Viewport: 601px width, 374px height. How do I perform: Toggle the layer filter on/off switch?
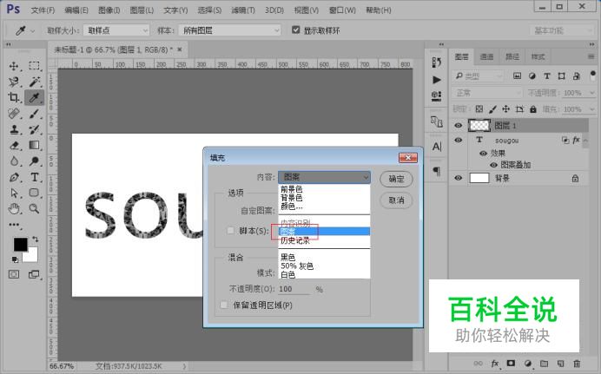593,74
